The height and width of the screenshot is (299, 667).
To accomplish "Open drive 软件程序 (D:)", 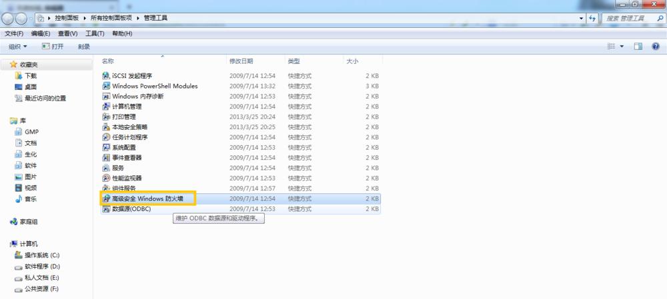I will 42,266.
